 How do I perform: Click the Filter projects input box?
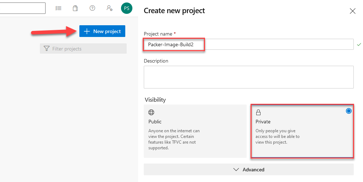(x=87, y=49)
